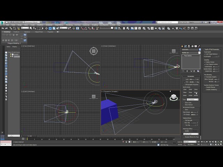Open the Rendering menu
This screenshot has height=167, width=223.
click(x=69, y=25)
